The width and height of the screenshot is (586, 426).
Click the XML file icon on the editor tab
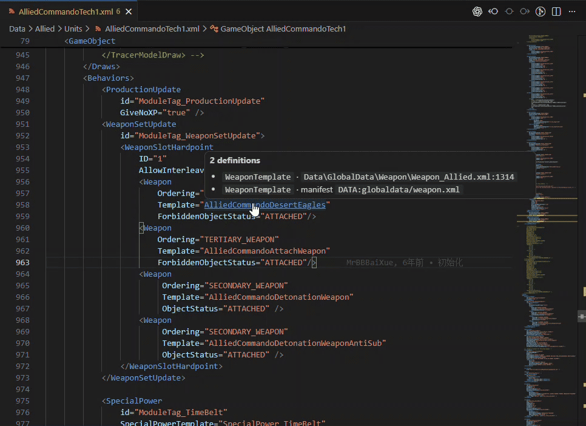coord(12,12)
